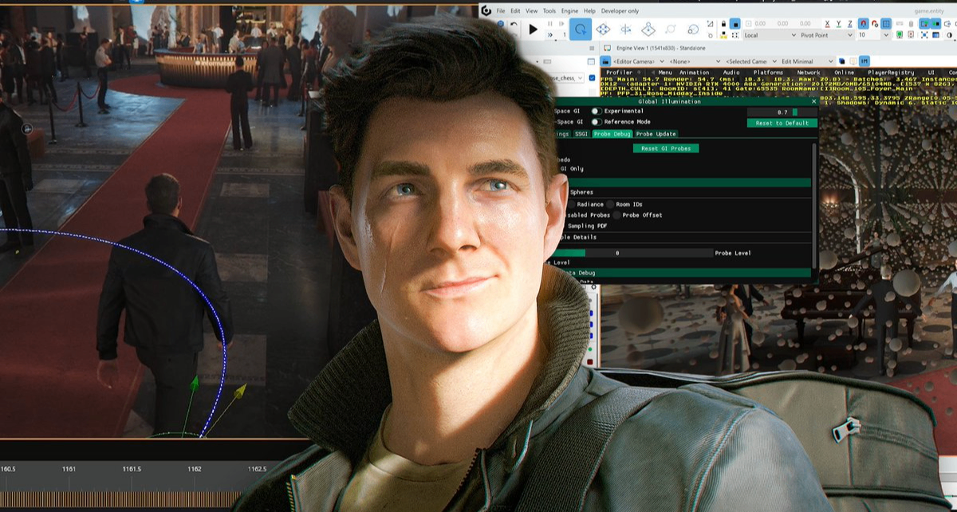Screen dimensions: 957x512
Task: Select the Room IDs radio option
Action: pos(610,204)
